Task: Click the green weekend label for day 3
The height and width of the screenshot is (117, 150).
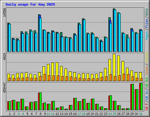Action: pyautogui.click(x=18, y=114)
